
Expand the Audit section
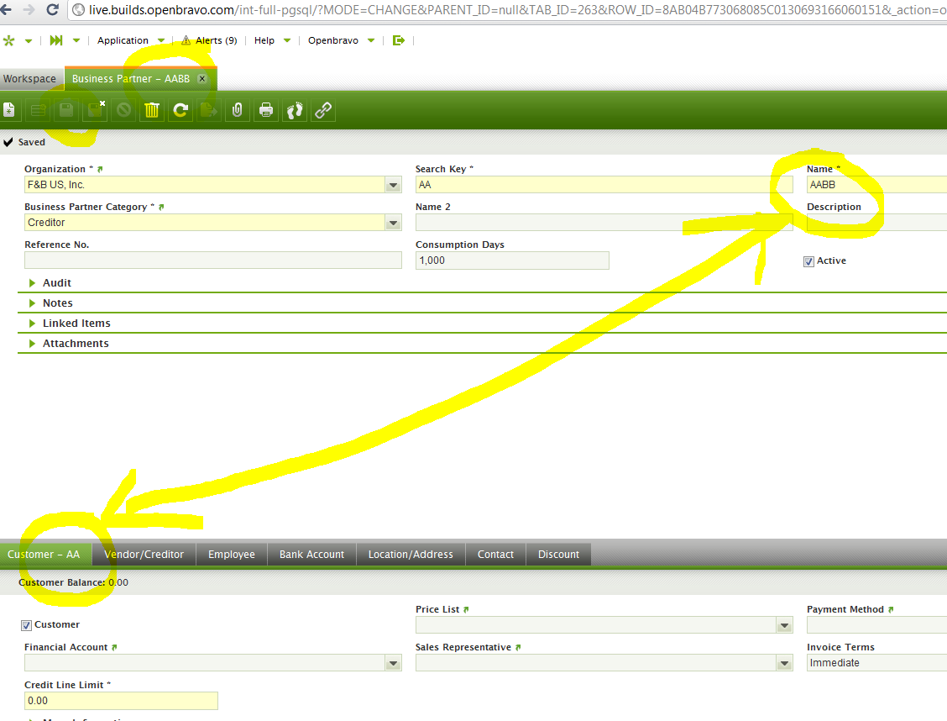(x=57, y=283)
